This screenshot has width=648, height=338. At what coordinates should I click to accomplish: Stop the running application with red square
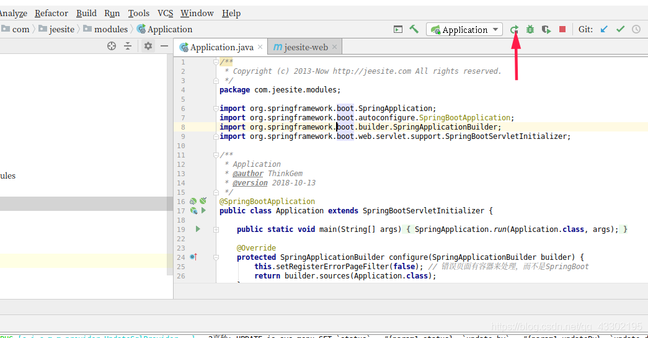click(562, 29)
